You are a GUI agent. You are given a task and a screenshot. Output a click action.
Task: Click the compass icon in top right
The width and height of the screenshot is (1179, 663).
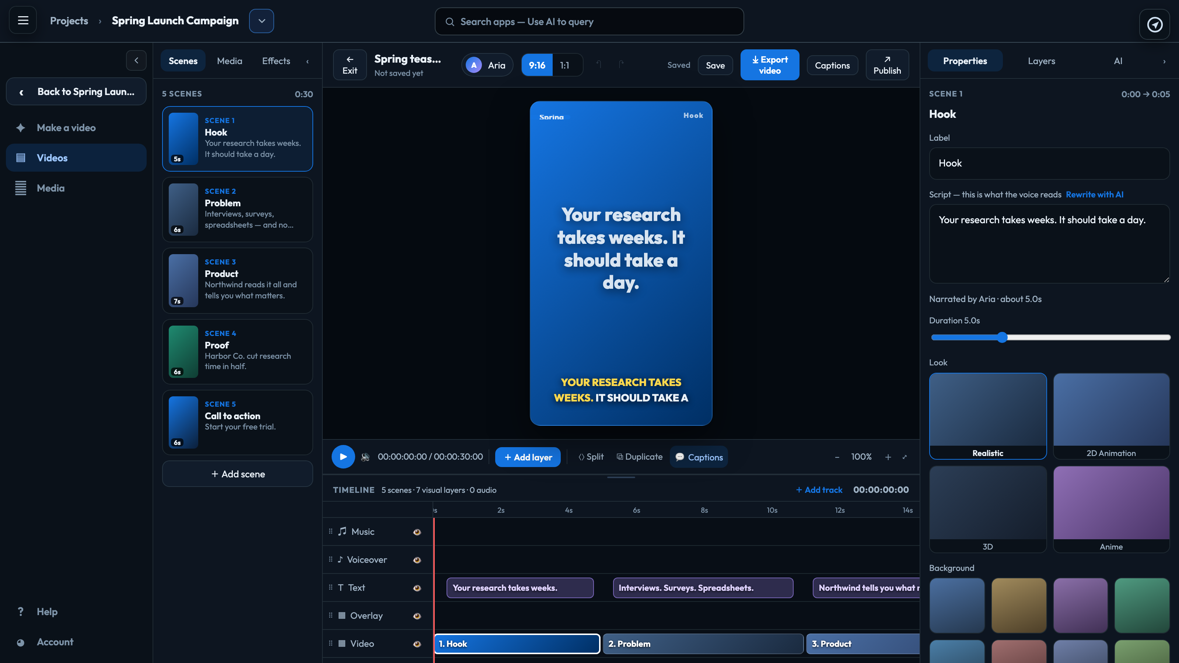(x=1155, y=24)
